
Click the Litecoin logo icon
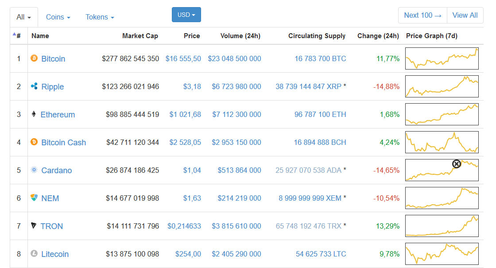click(x=34, y=253)
